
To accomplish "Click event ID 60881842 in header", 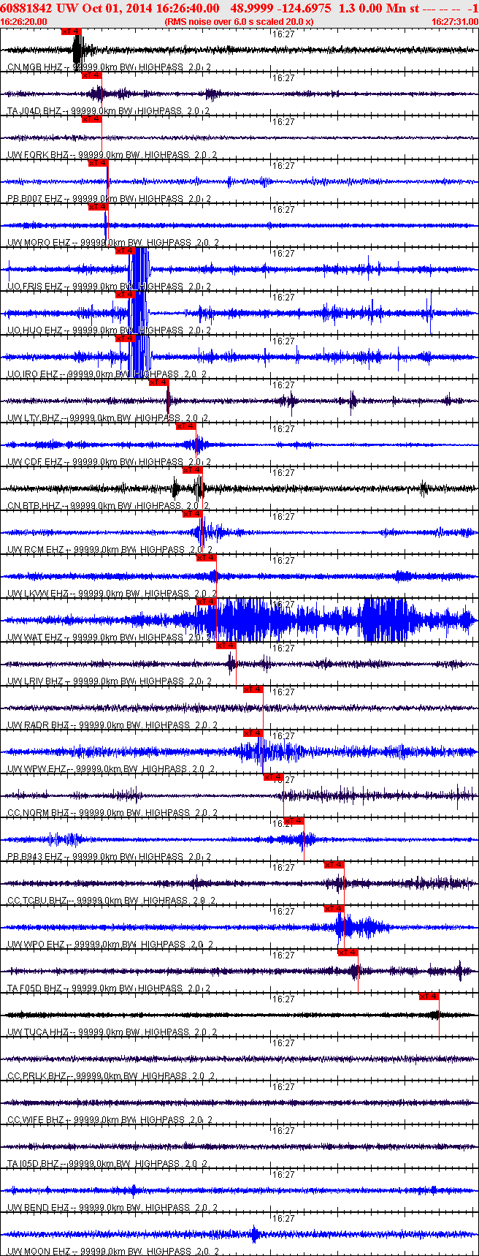I will pos(27,8).
